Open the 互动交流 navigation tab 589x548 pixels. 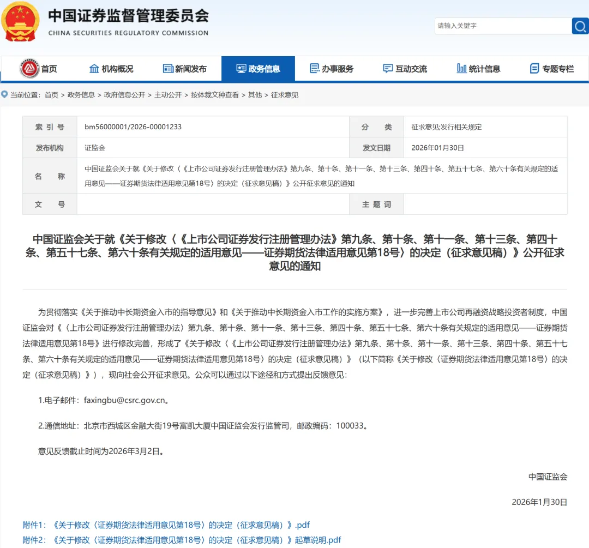tap(405, 69)
